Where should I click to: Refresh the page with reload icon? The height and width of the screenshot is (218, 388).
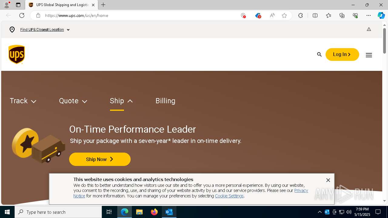coord(22,15)
